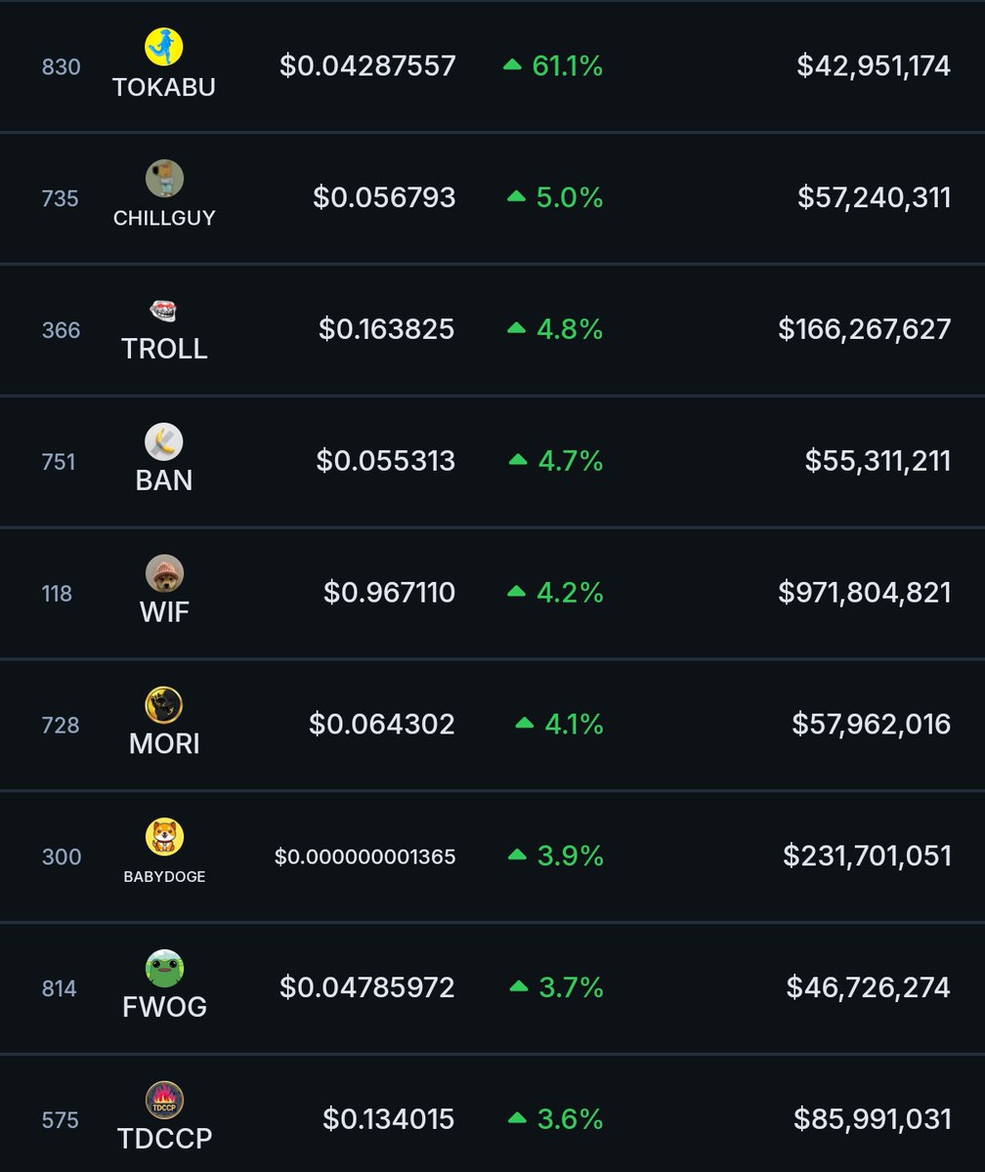The width and height of the screenshot is (985, 1172).
Task: Select the FWOG frog icon
Action: point(164,969)
